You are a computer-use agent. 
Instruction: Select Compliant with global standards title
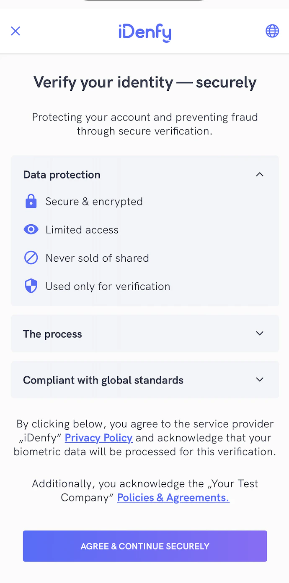tap(103, 380)
